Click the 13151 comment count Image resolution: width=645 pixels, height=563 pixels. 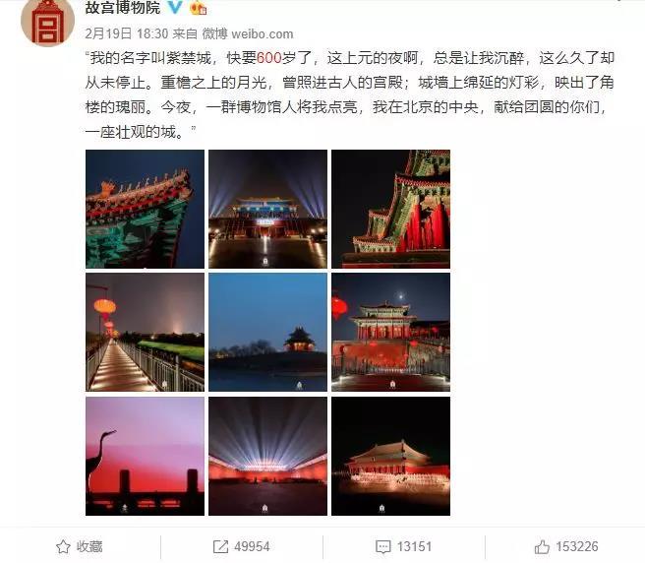(414, 547)
